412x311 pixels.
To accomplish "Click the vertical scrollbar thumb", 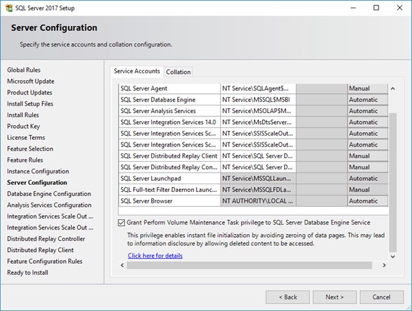I will (x=393, y=182).
